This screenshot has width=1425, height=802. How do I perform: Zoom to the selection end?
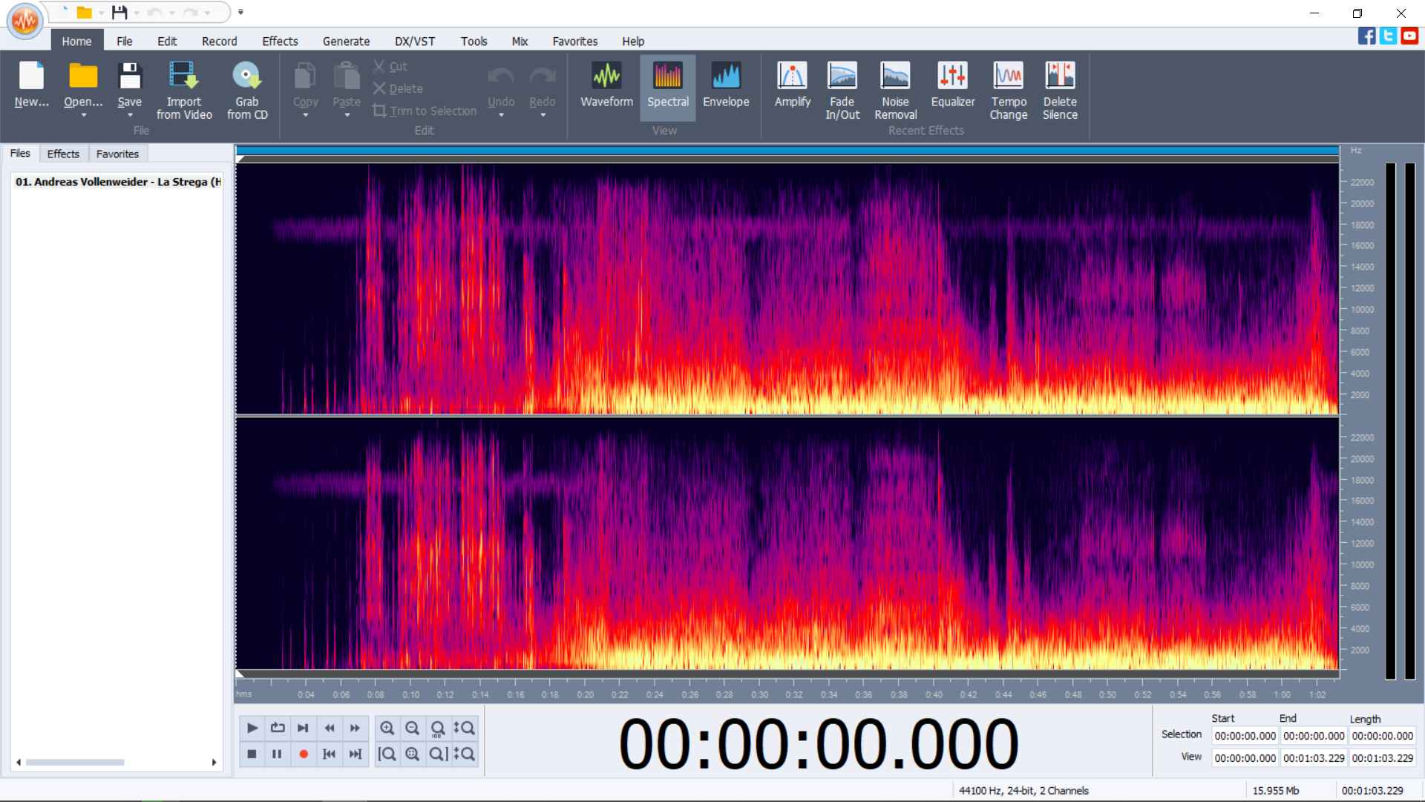coord(438,754)
